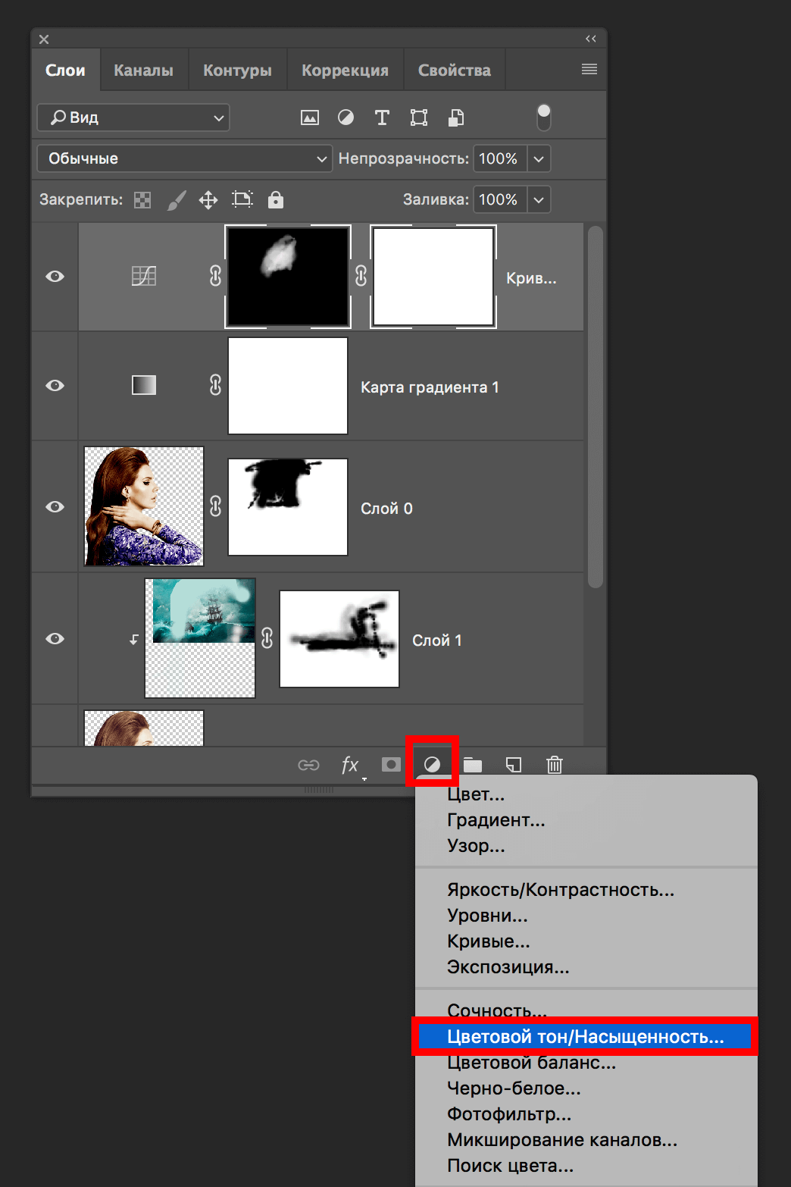Create a new layer with the page icon
The width and height of the screenshot is (791, 1187).
click(x=514, y=765)
